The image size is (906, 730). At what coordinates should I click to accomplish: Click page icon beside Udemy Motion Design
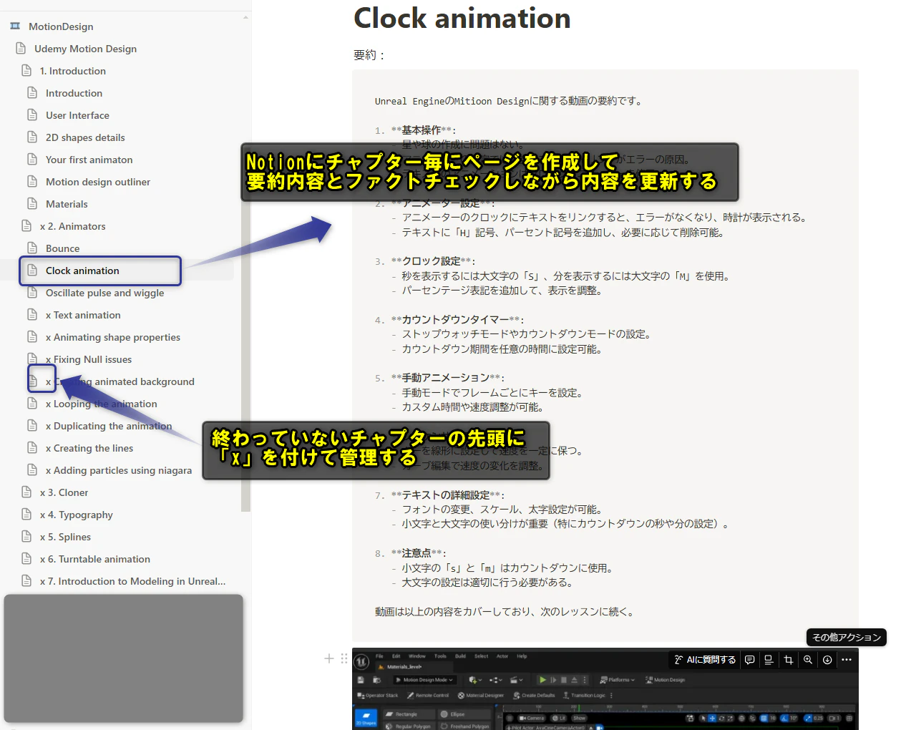click(21, 49)
